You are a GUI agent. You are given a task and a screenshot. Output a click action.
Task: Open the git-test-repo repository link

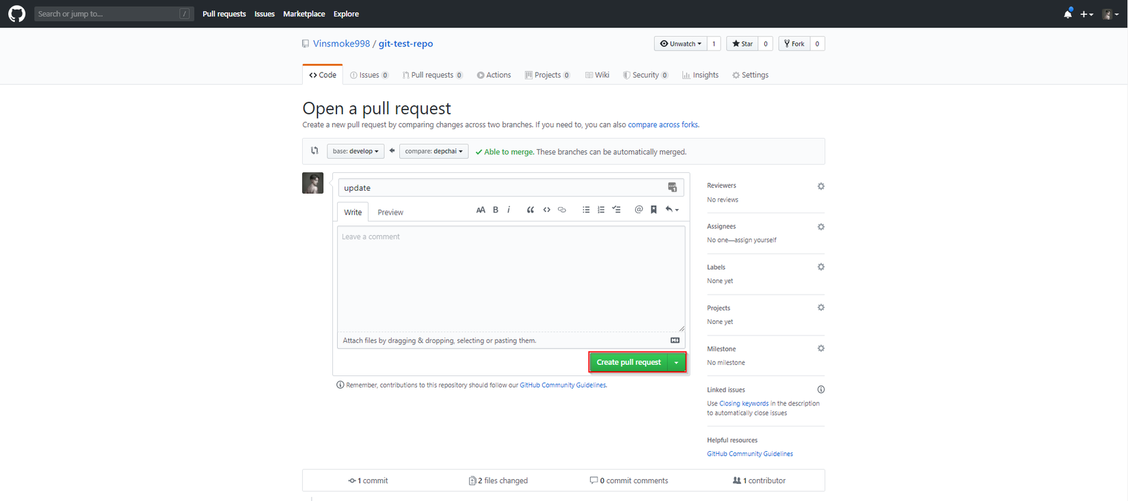[405, 44]
